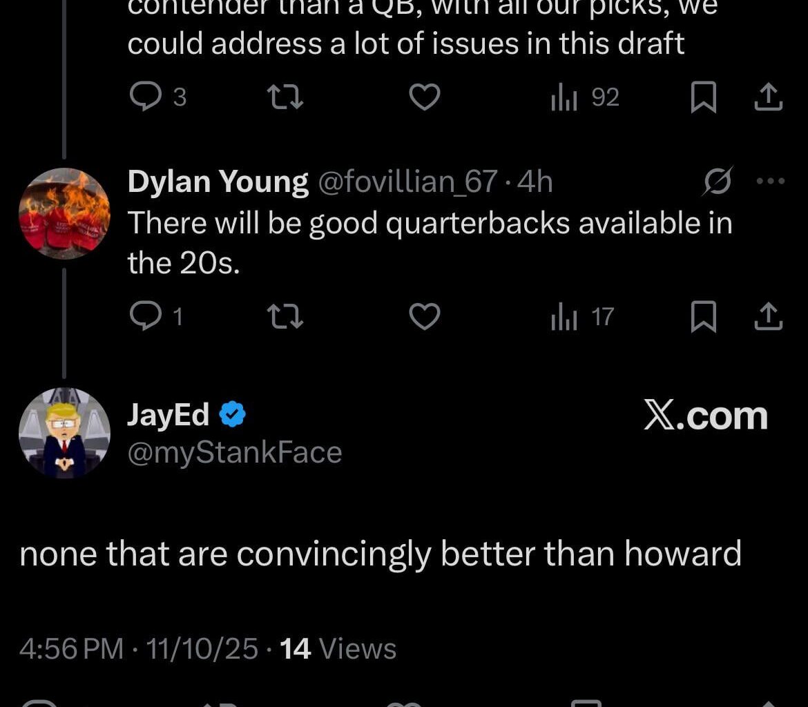Like Dylan Young's tweet
This screenshot has width=808, height=707.
pos(425,317)
